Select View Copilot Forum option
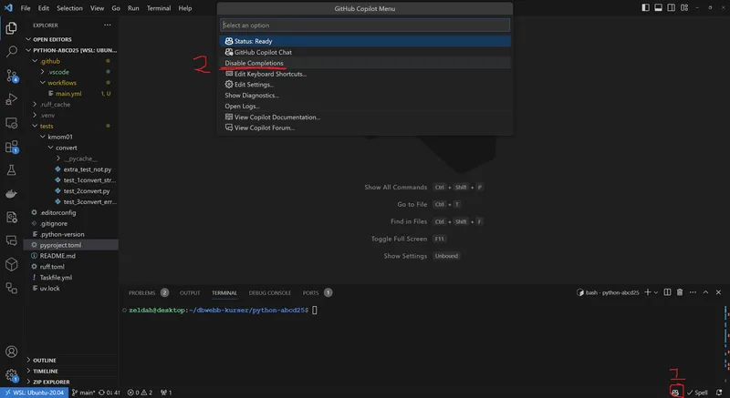The height and width of the screenshot is (398, 730). pyautogui.click(x=365, y=128)
